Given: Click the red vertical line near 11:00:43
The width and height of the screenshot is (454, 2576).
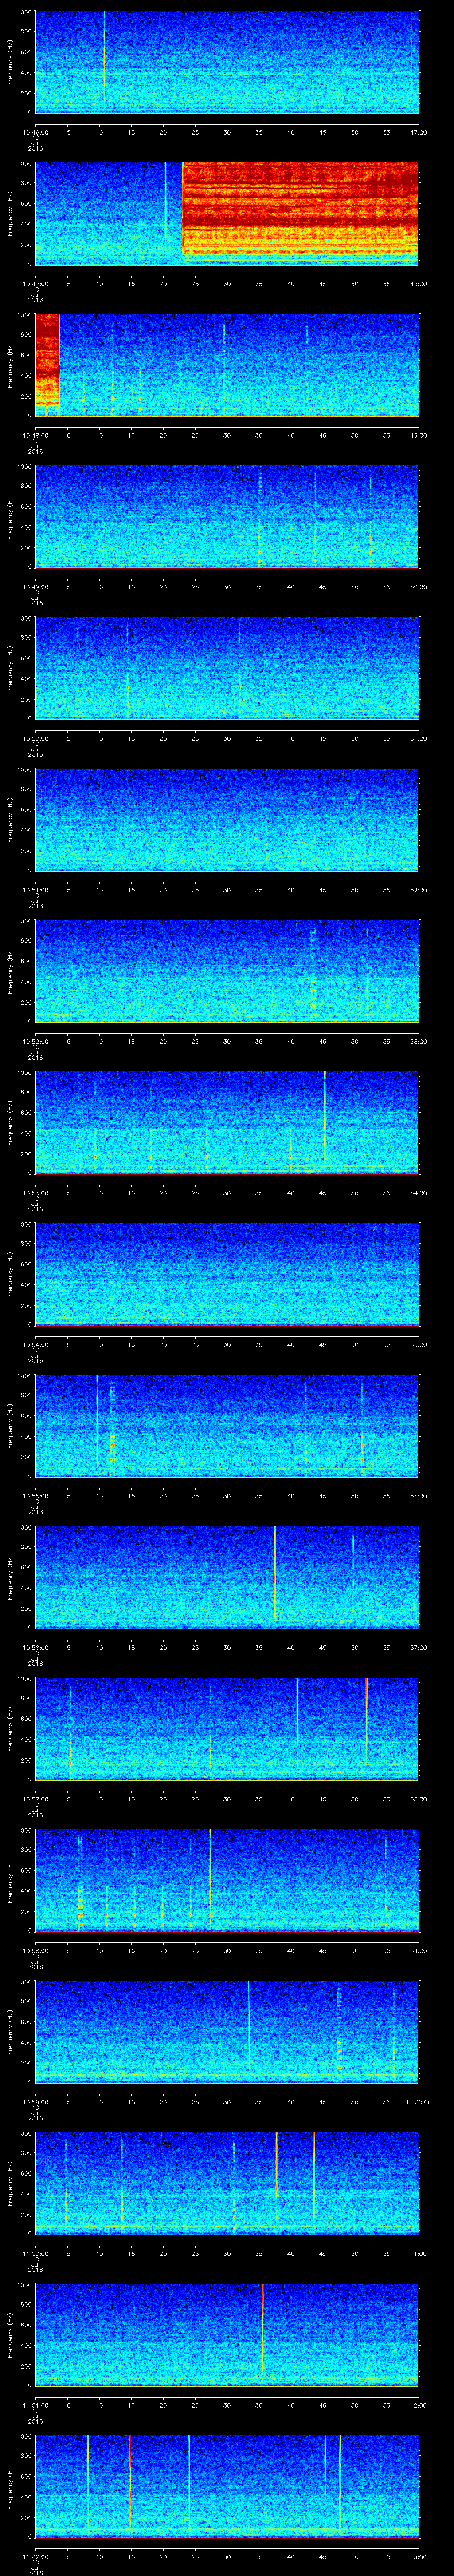Looking at the screenshot, I should 313,2175.
